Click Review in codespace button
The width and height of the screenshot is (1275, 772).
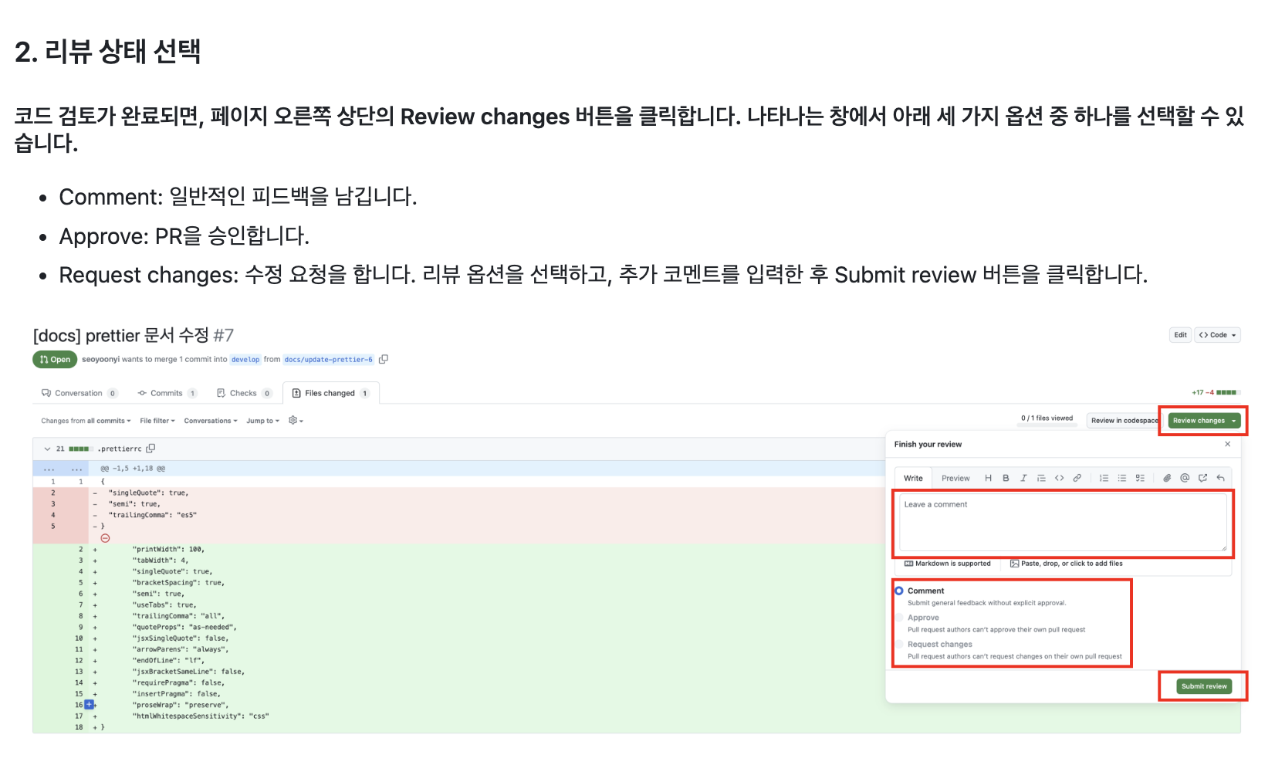pyautogui.click(x=1124, y=421)
